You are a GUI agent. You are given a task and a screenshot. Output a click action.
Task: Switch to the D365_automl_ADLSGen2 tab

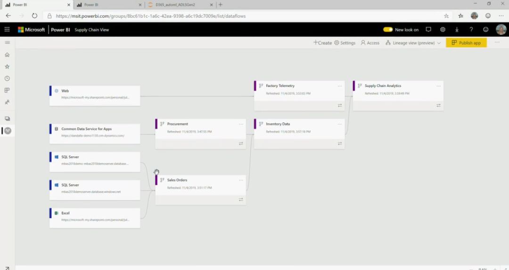point(180,5)
